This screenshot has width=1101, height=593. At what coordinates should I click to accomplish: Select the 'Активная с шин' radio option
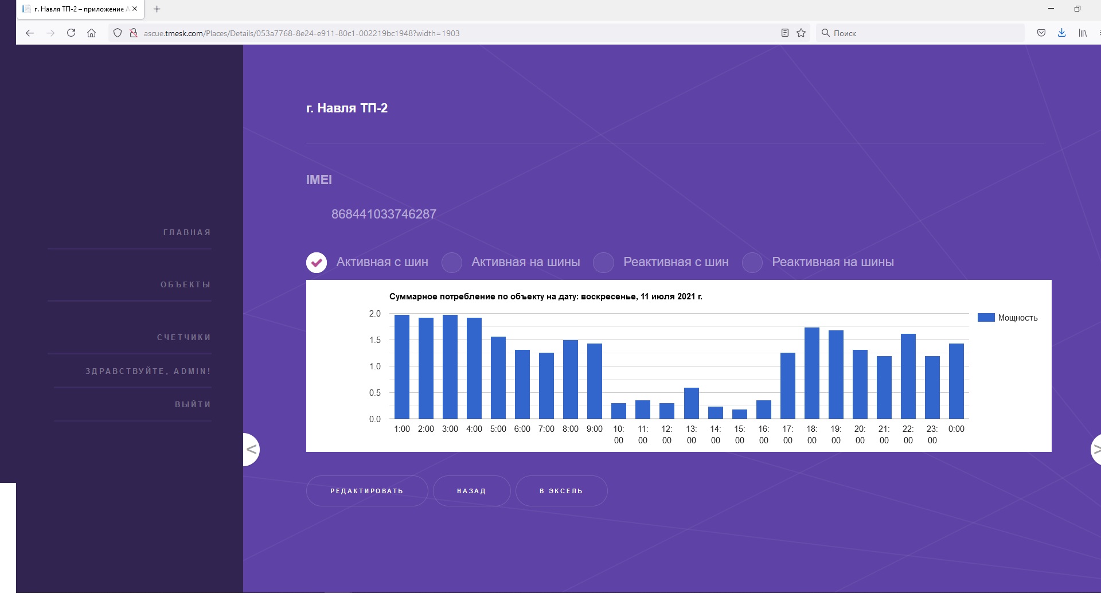[317, 262]
